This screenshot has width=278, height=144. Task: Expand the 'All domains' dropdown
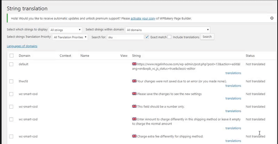[167, 30]
